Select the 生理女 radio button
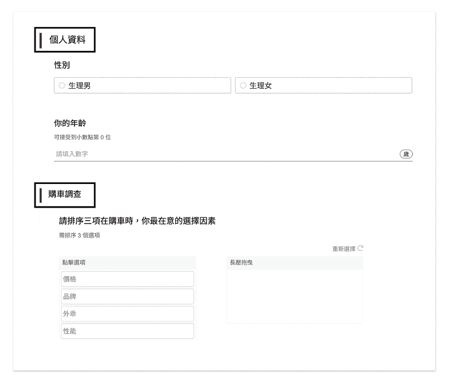452x390 pixels. tap(243, 86)
